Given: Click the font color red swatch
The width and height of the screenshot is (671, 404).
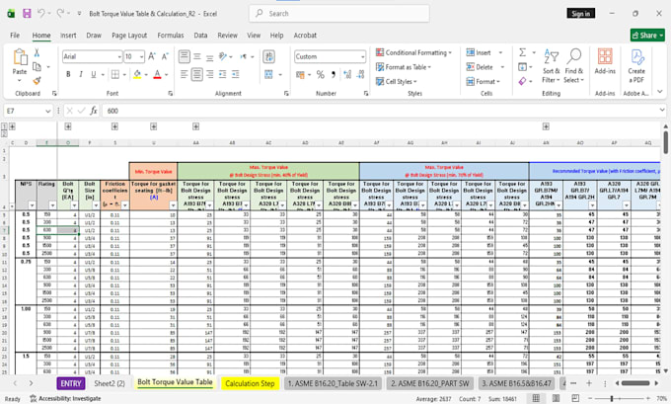Looking at the screenshot, I should (x=157, y=74).
